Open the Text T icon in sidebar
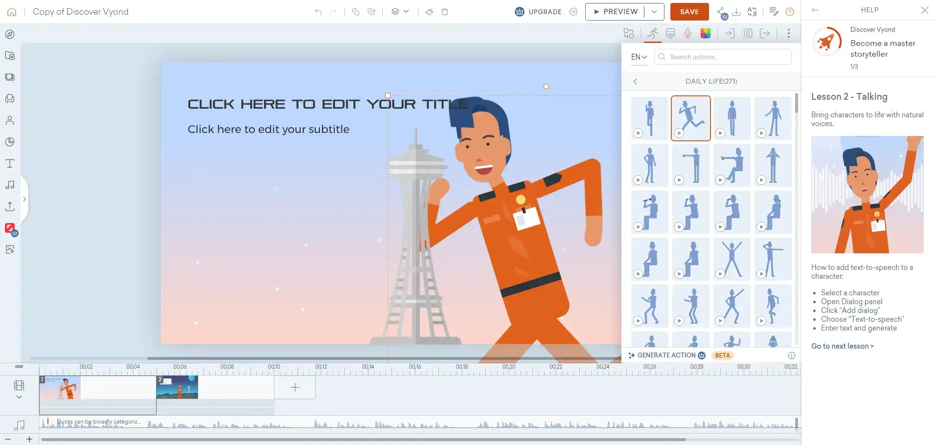Image resolution: width=938 pixels, height=445 pixels. 10,163
